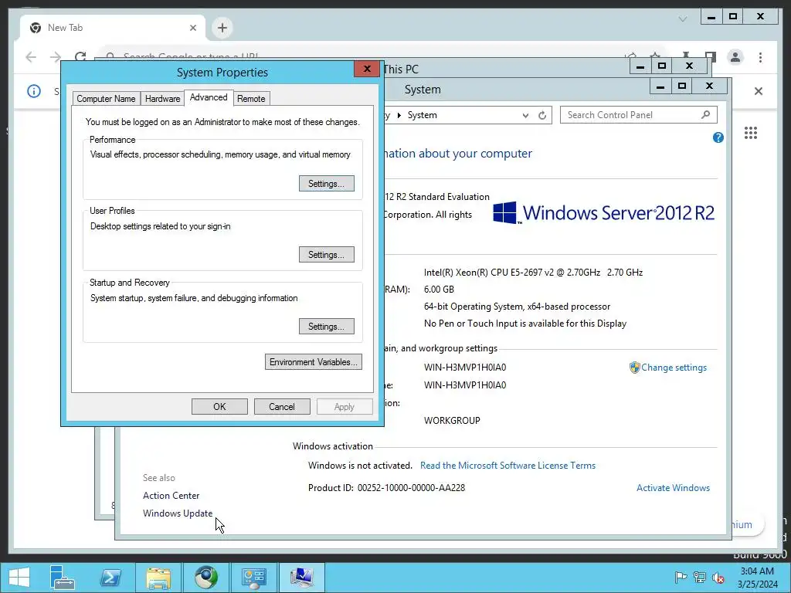Open the browser tab search chevron
This screenshot has height=593, width=791.
(683, 19)
